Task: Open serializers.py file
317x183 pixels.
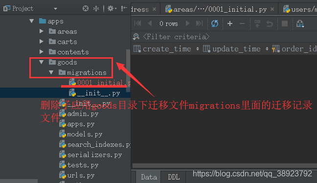Action: 91,155
